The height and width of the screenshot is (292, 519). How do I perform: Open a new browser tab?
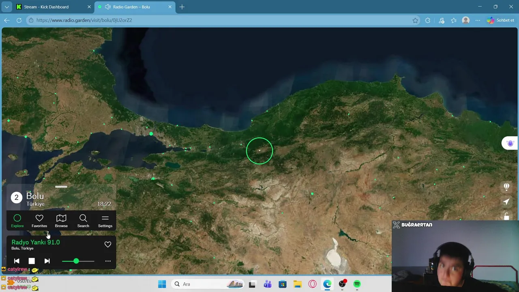[182, 7]
